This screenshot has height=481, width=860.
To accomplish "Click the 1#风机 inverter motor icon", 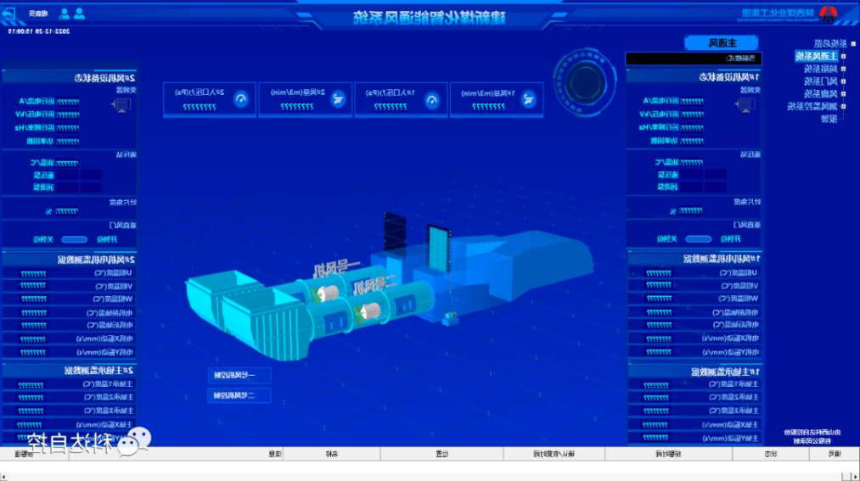I will pos(746,105).
